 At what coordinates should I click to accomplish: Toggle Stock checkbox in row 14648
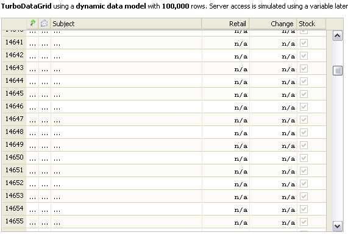tap(304, 132)
